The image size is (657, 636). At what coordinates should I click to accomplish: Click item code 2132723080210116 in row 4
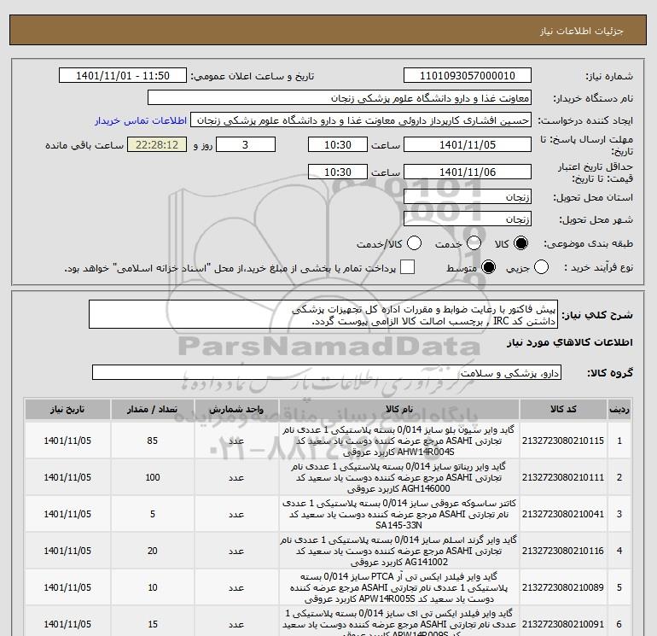pos(563,551)
